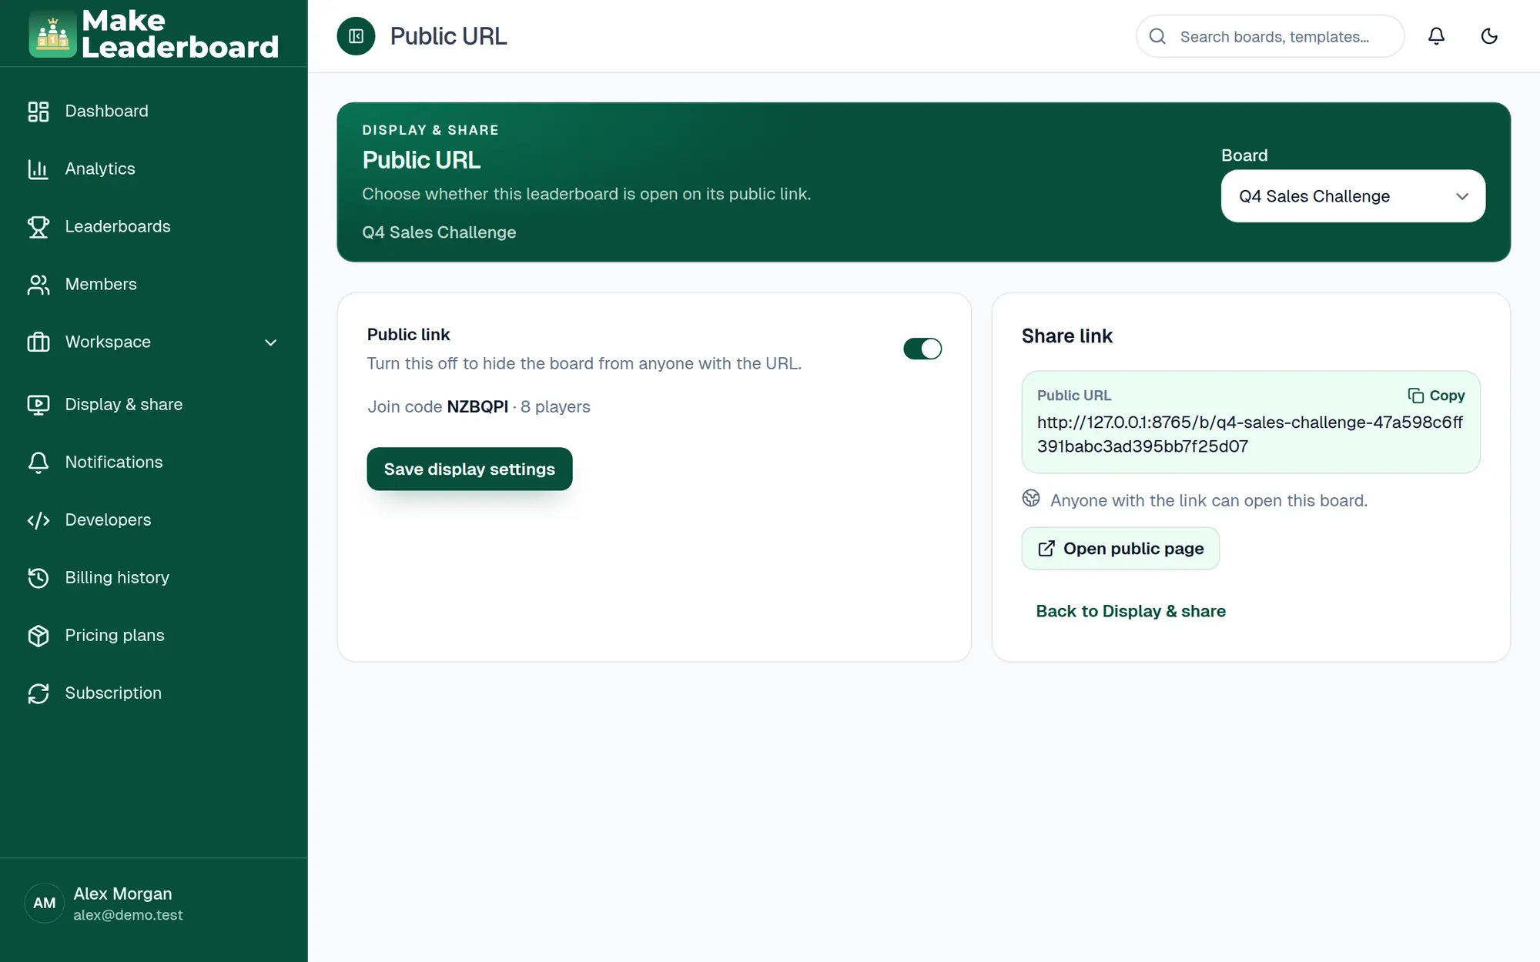Click the sidebar Notifications bell icon
The width and height of the screenshot is (1540, 962).
click(x=38, y=463)
